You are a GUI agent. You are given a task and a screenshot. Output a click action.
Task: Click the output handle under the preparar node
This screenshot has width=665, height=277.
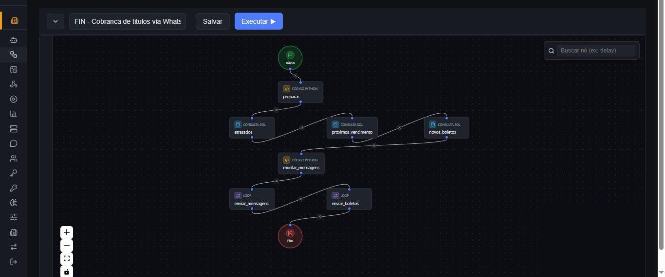[300, 102]
